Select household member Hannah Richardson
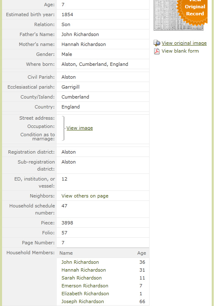This screenshot has height=306, width=215. (x=84, y=270)
